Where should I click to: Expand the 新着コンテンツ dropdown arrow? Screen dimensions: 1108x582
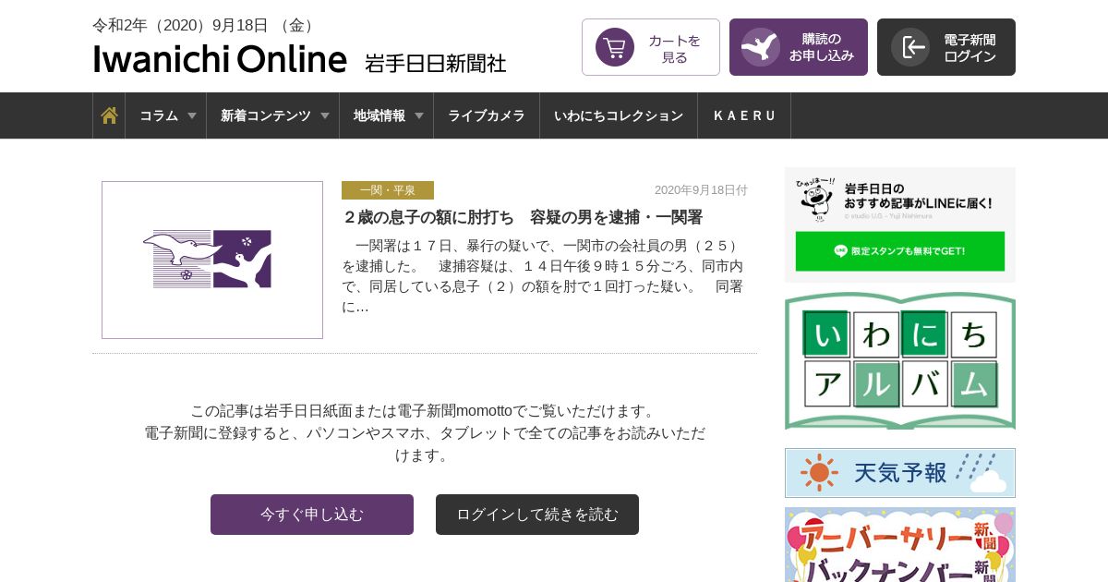point(325,115)
